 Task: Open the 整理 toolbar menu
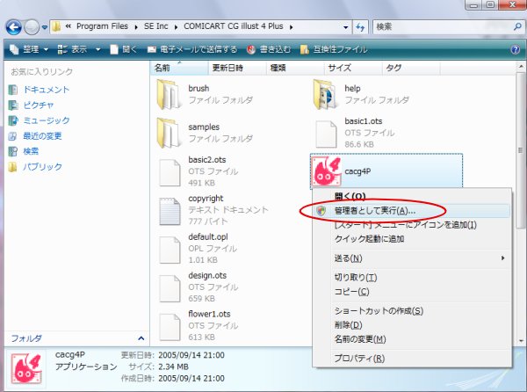[x=29, y=50]
